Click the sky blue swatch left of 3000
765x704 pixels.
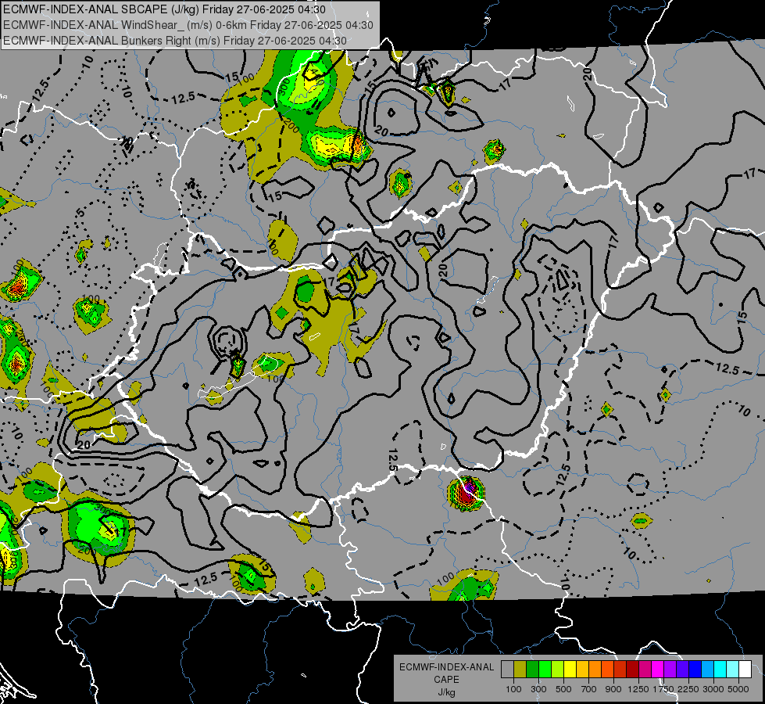click(x=707, y=670)
